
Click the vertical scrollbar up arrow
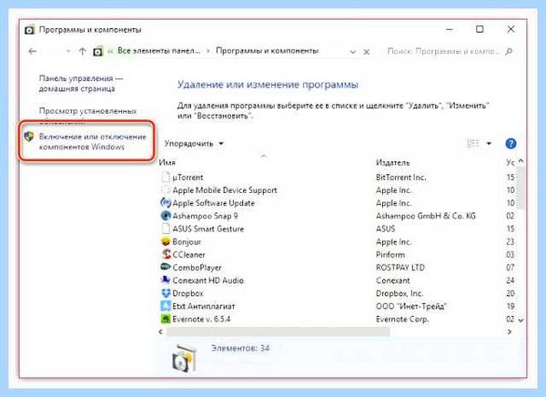(521, 161)
